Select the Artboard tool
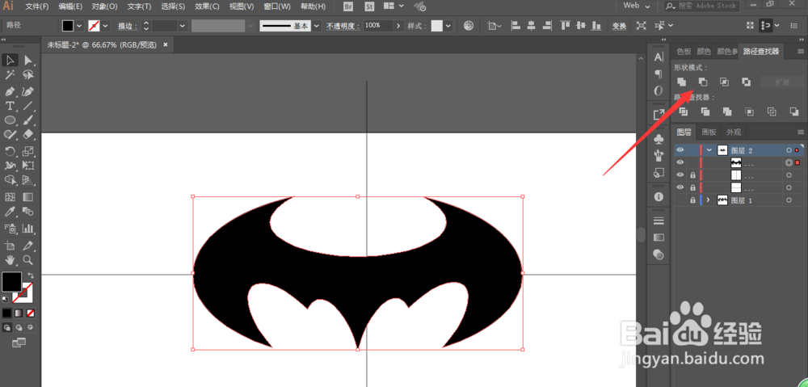The width and height of the screenshot is (808, 387). [10, 246]
